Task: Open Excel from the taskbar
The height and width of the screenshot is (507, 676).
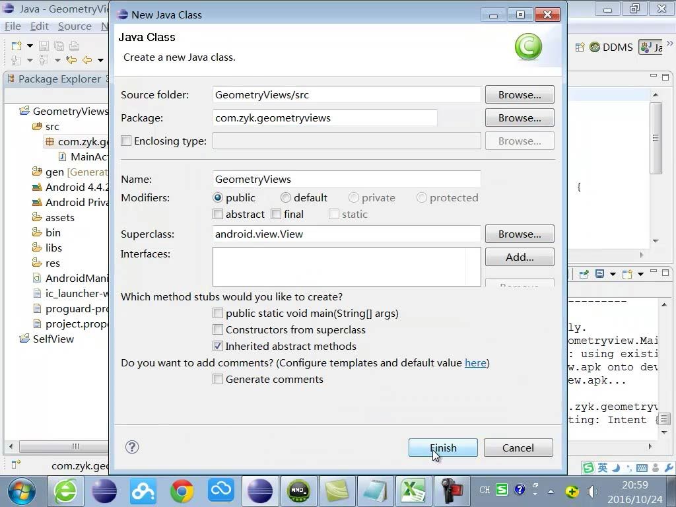Action: tap(414, 491)
